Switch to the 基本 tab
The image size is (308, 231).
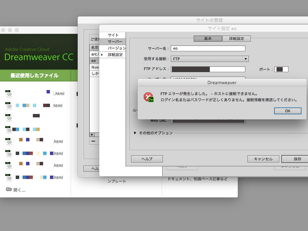208,38
